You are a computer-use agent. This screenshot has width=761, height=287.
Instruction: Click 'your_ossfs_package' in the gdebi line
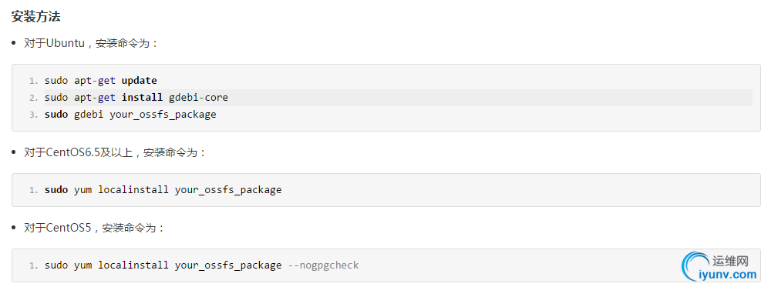(163, 115)
